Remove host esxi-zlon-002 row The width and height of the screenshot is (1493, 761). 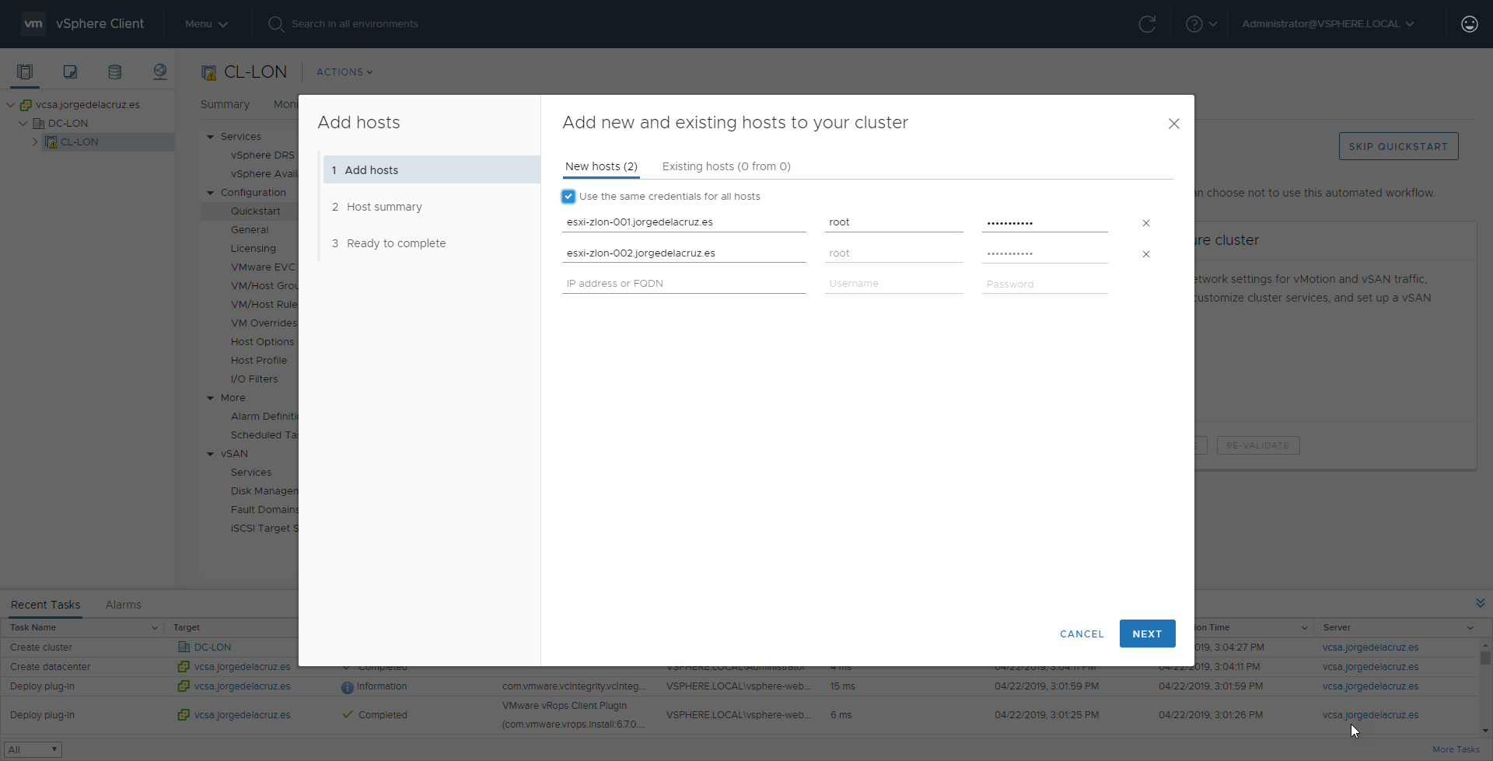click(x=1146, y=254)
